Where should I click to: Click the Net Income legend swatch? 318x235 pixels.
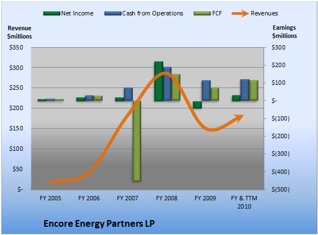point(52,14)
